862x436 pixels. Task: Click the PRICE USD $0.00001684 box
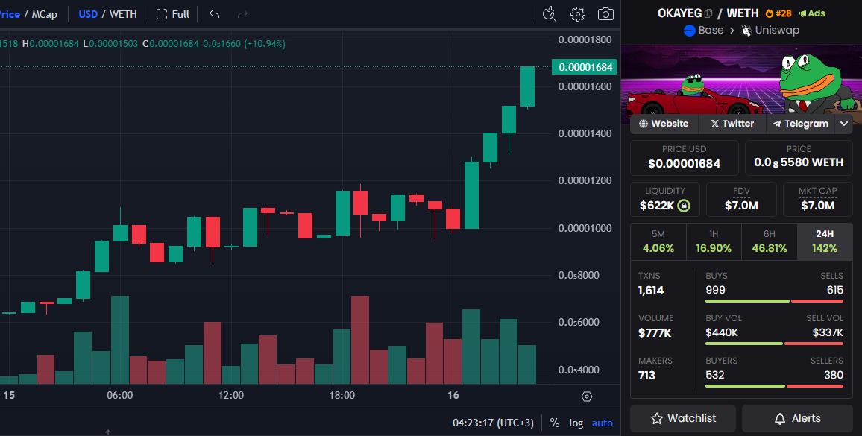[x=684, y=158]
